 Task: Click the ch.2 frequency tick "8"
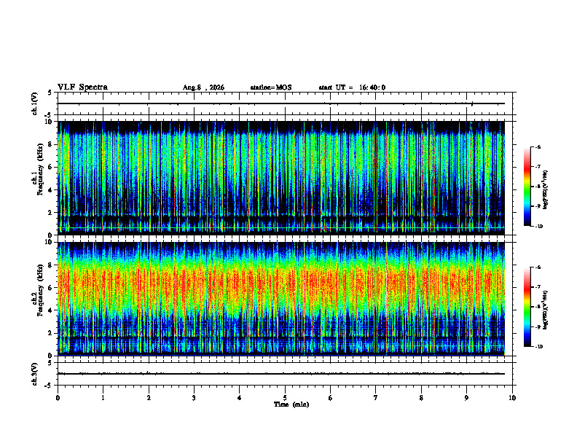(50, 265)
